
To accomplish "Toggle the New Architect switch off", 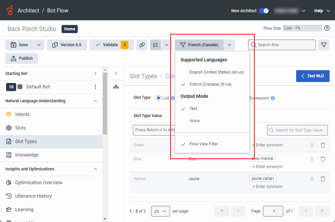I will point(263,11).
